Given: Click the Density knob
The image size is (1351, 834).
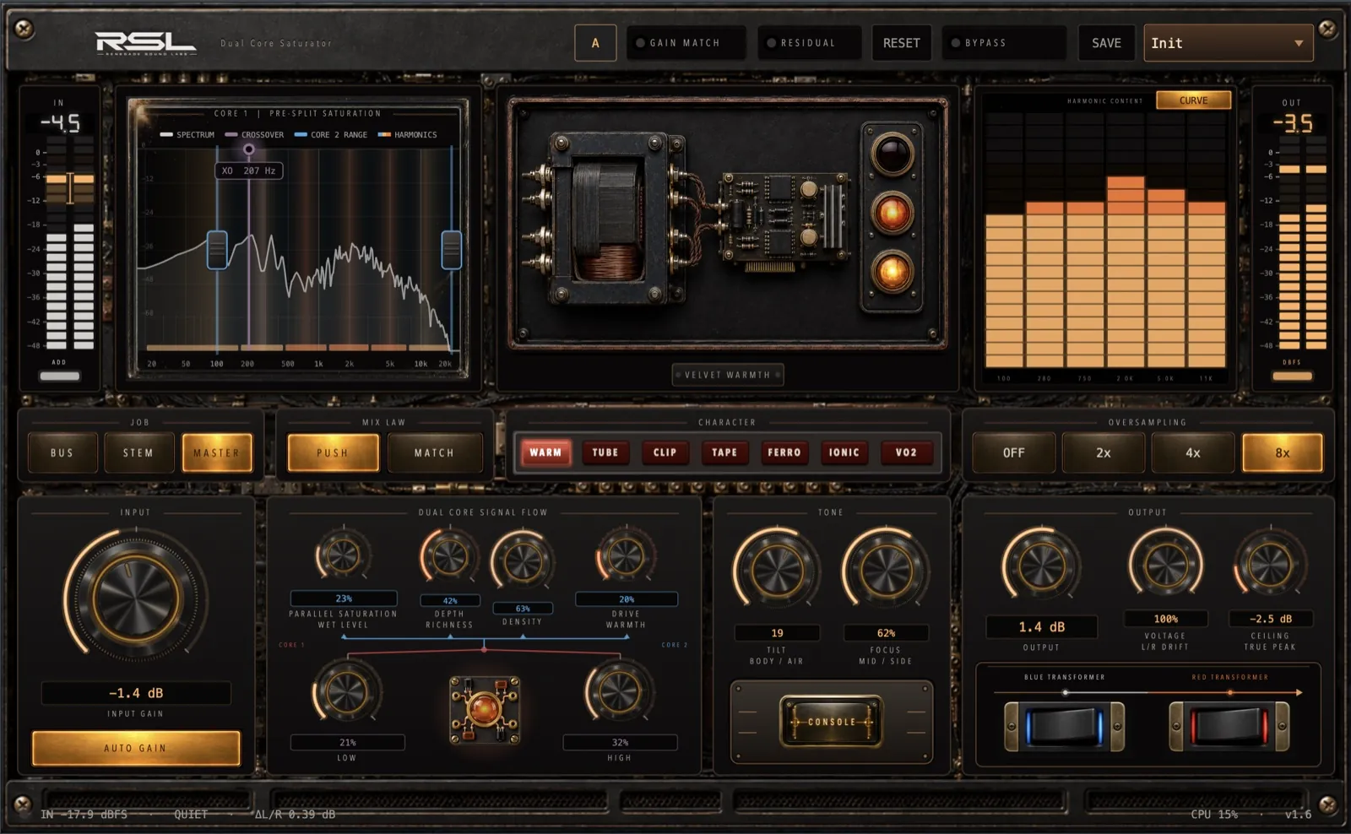Looking at the screenshot, I should coord(523,561).
